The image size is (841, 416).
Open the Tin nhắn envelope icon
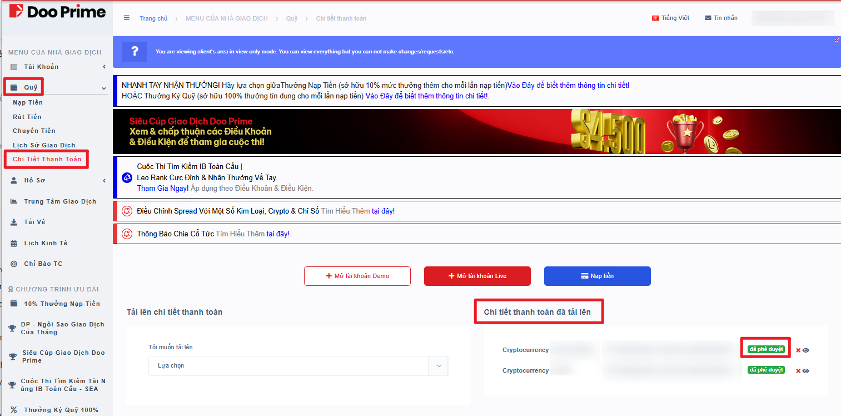pos(708,18)
